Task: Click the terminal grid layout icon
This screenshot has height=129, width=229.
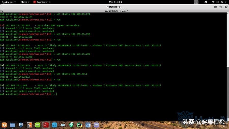Action: click(2, 11)
